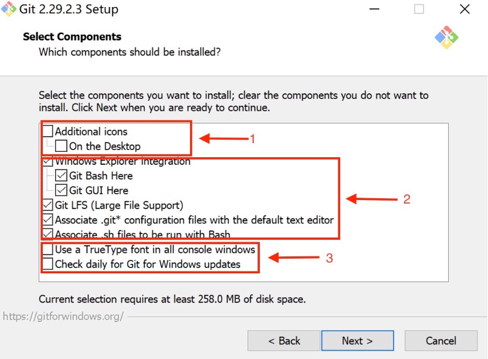Go to the Next > setup page
488x359 pixels.
[x=358, y=341]
